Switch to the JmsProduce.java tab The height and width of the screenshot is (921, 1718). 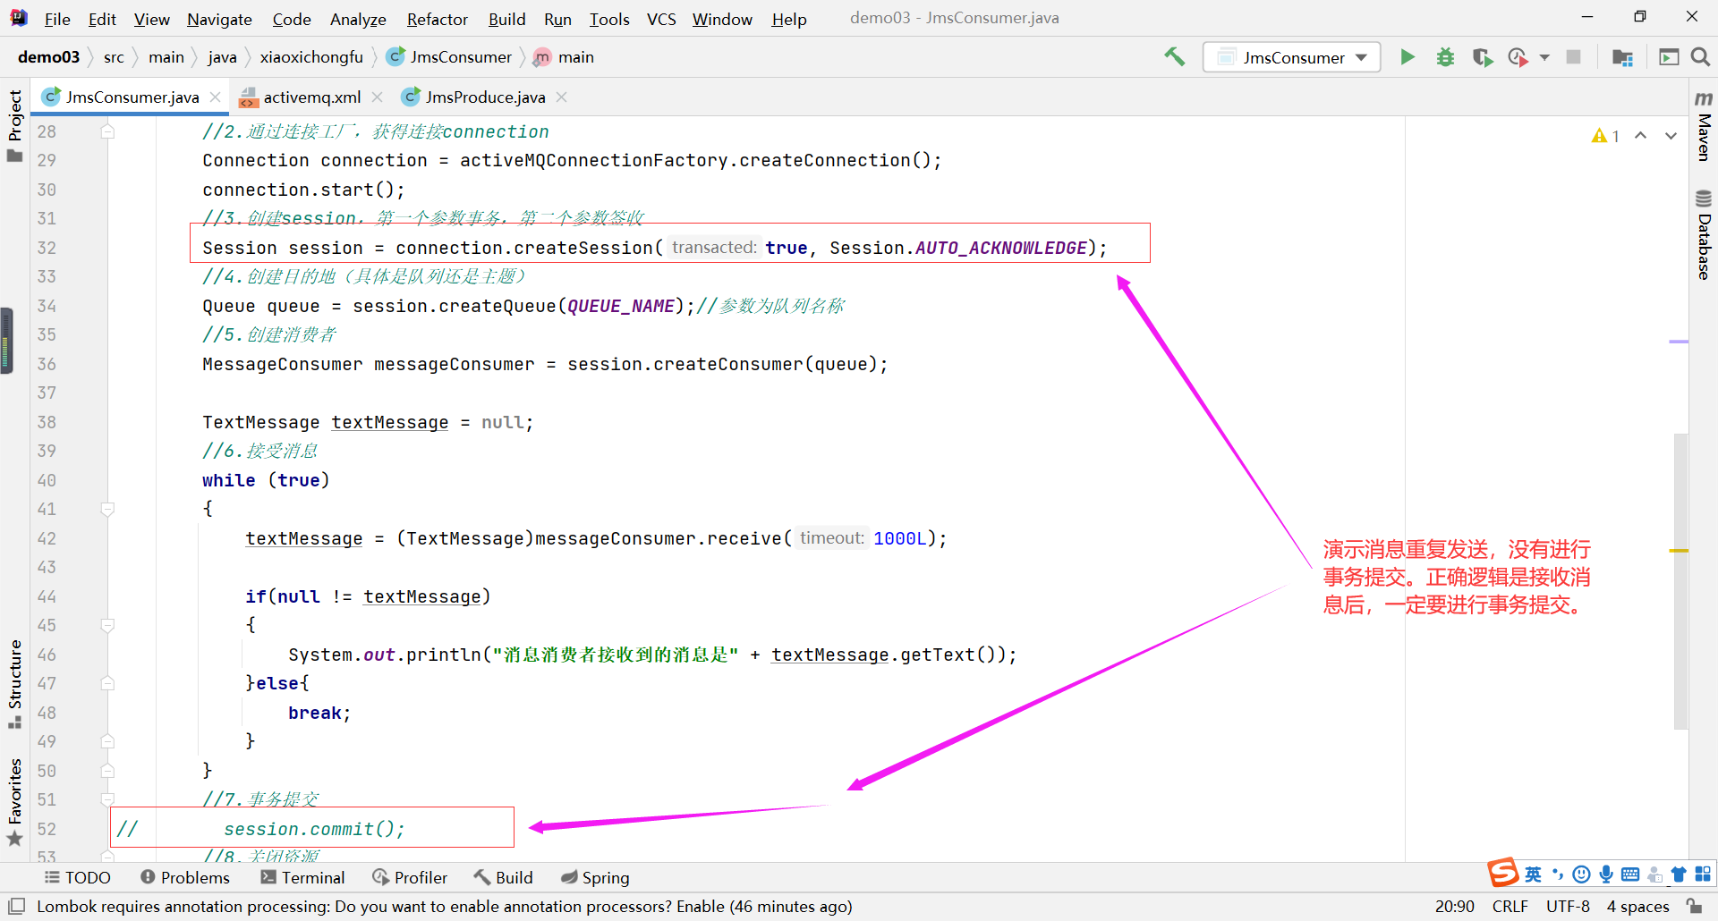[x=484, y=97]
